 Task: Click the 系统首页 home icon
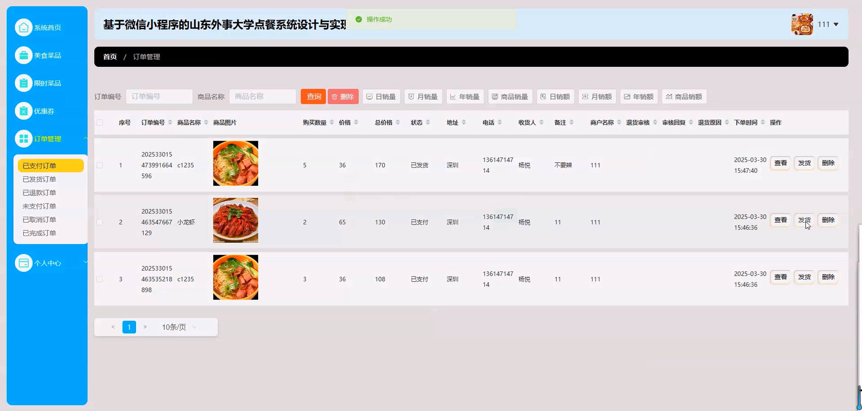pos(23,27)
